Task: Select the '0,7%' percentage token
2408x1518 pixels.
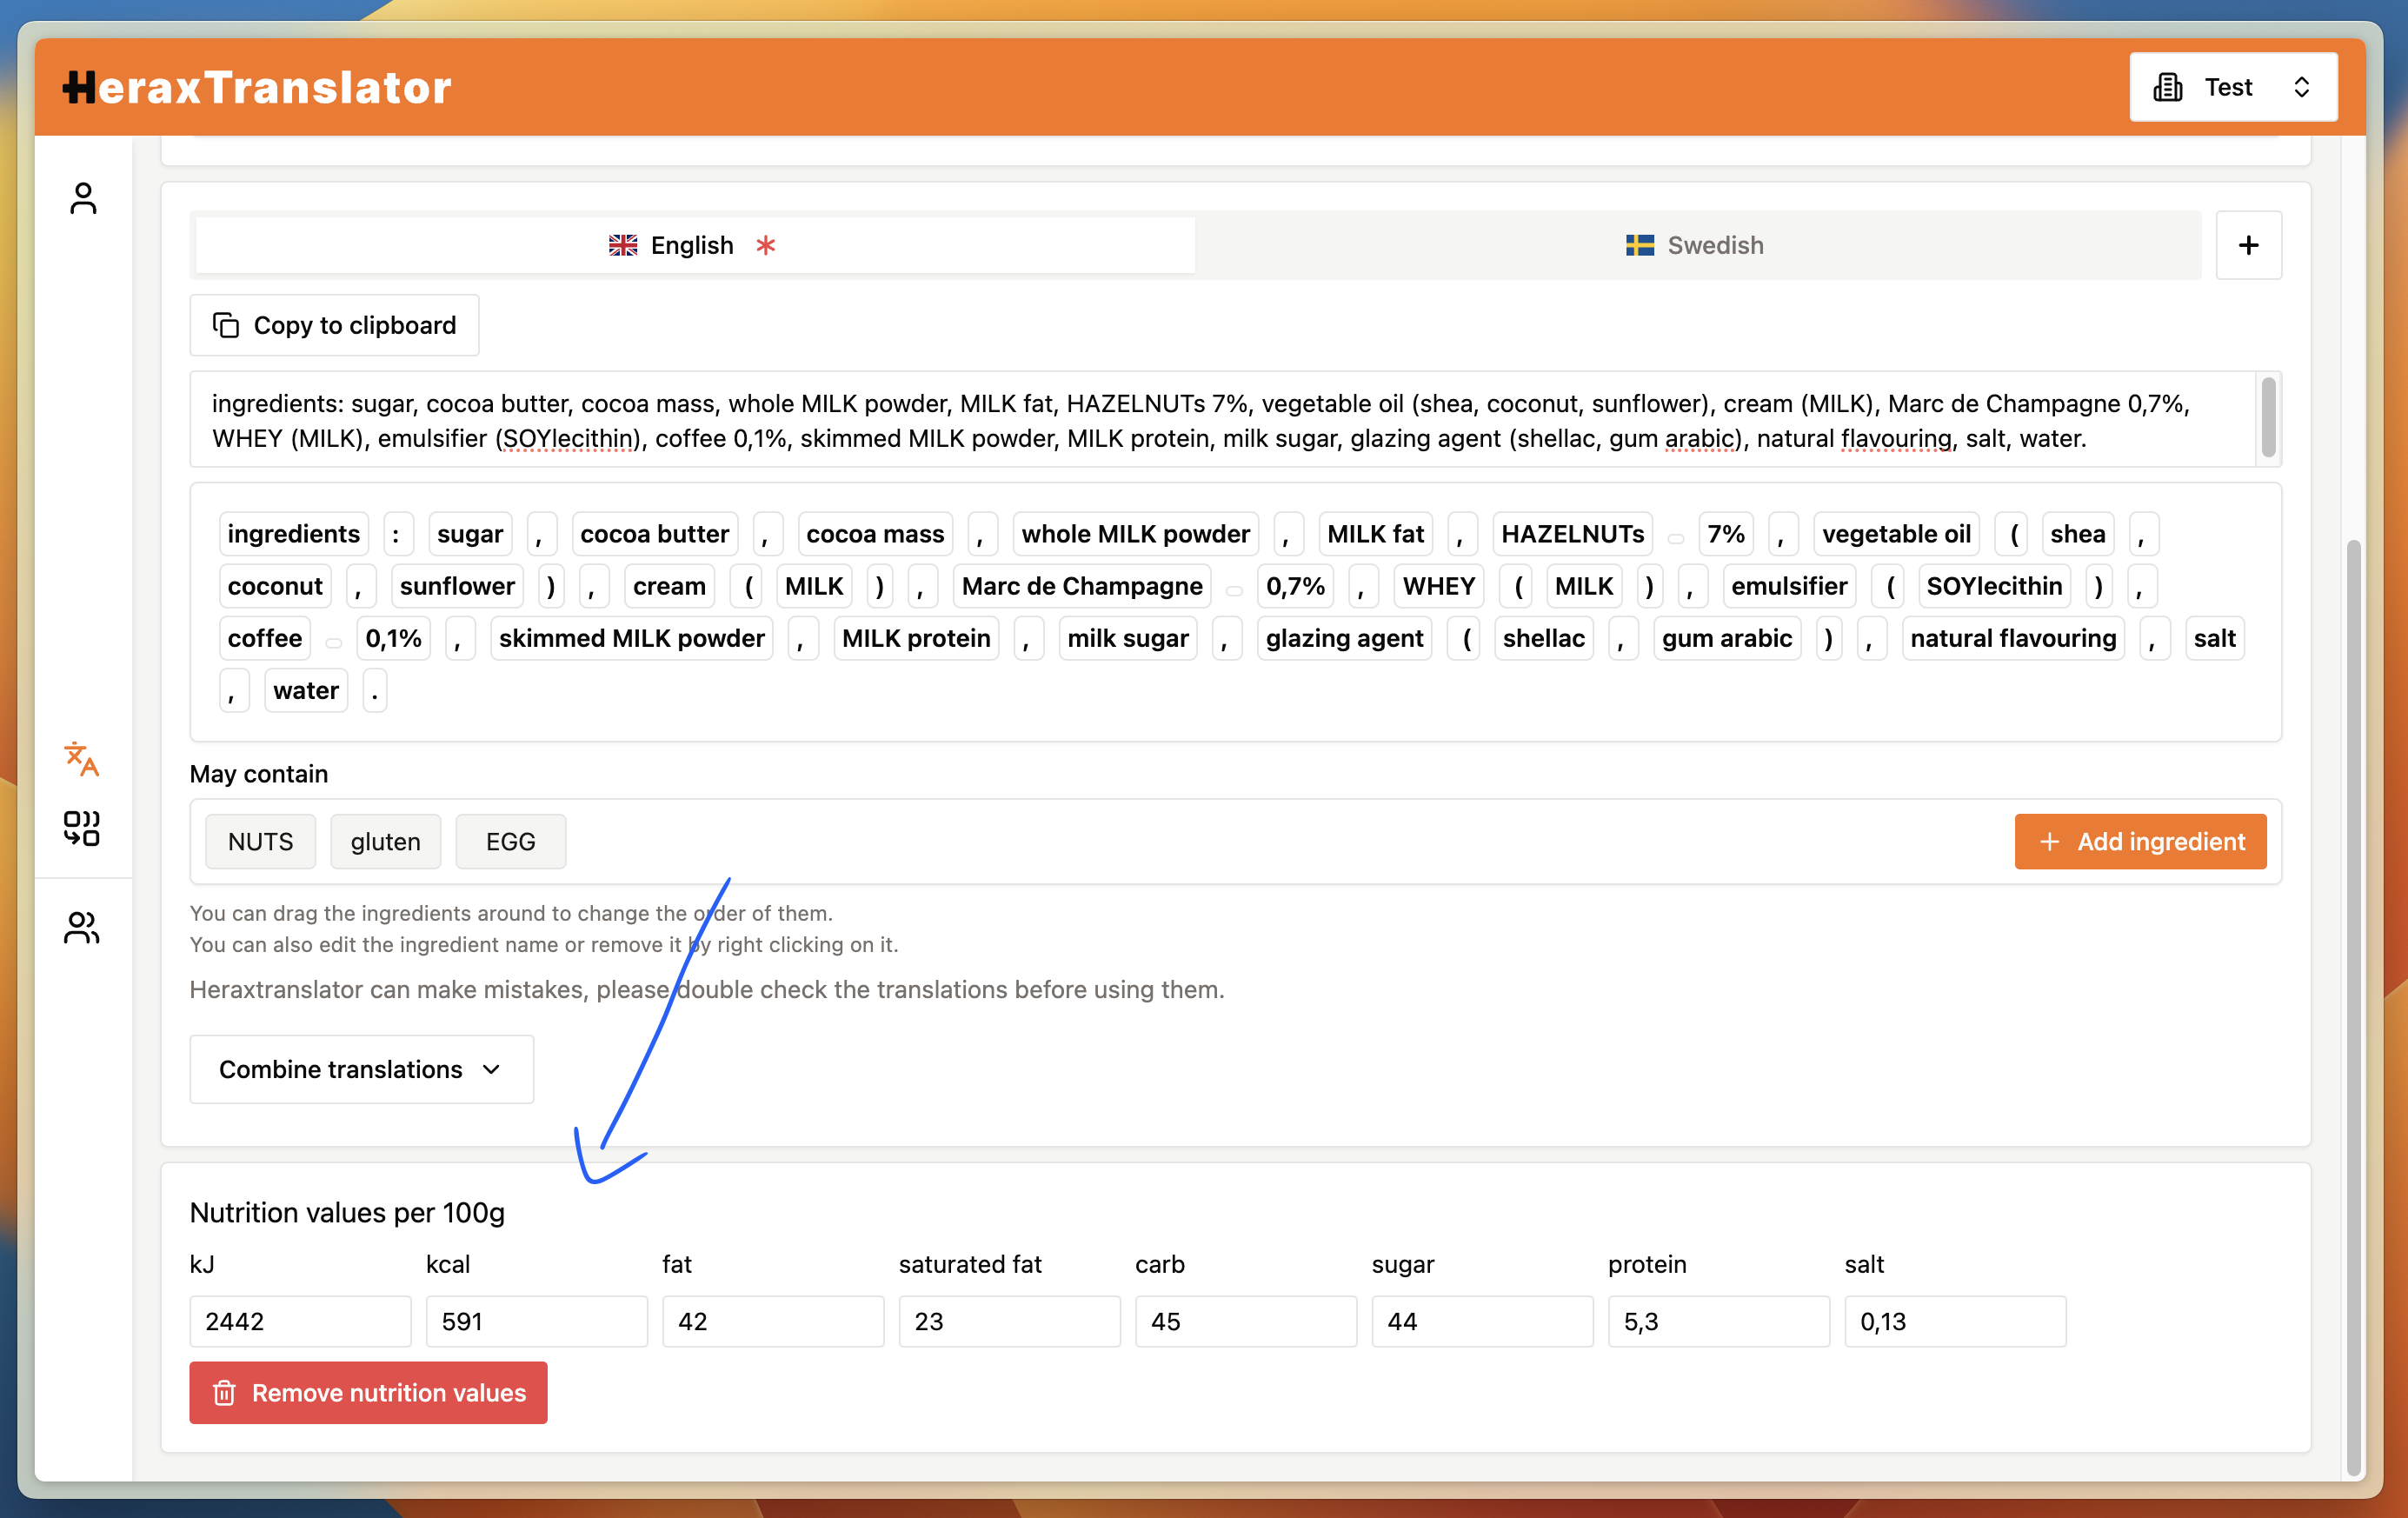Action: coord(1295,586)
